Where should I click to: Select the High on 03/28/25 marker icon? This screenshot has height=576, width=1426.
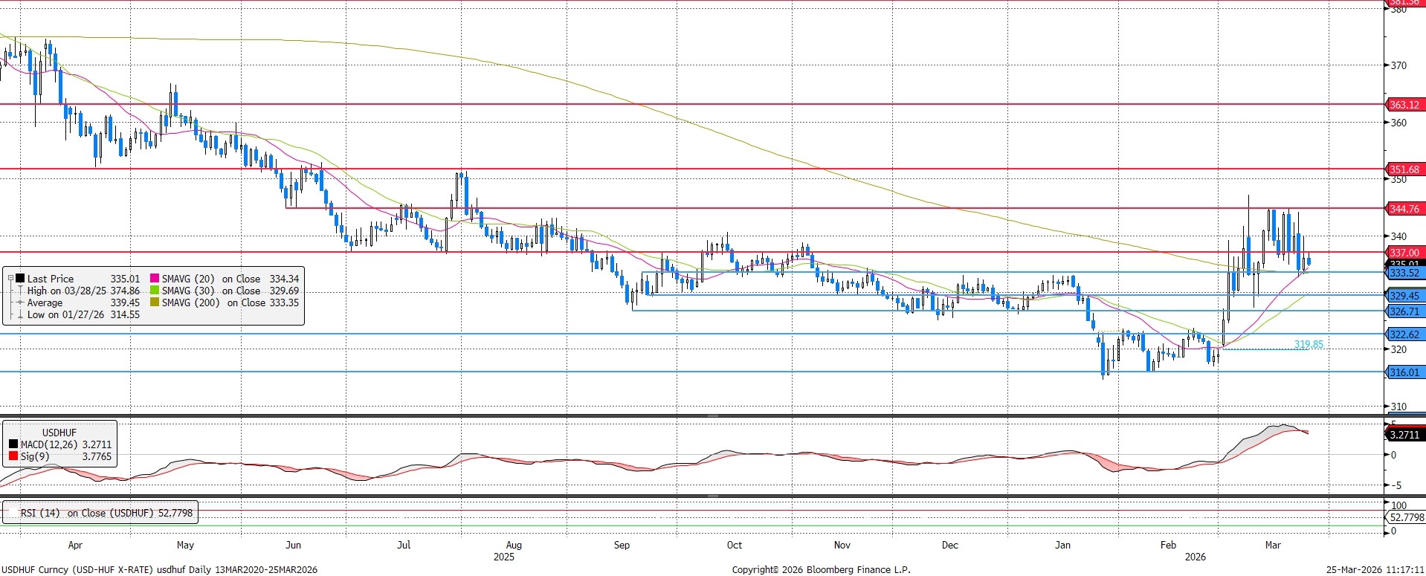pyautogui.click(x=21, y=291)
